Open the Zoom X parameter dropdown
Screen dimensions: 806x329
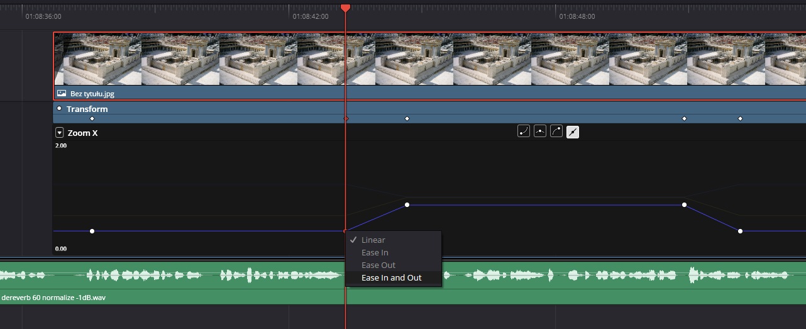pos(60,133)
